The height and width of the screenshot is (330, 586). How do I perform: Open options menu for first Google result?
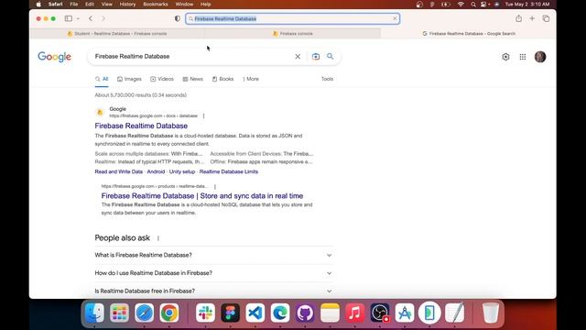click(203, 116)
